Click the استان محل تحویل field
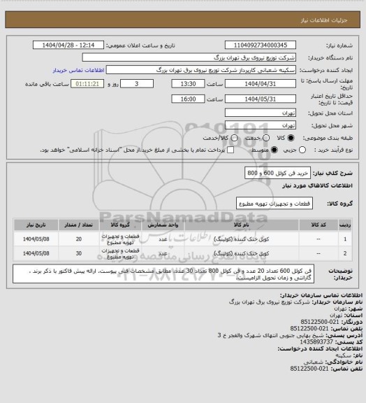Screen dimensions: 366x403 [261, 113]
